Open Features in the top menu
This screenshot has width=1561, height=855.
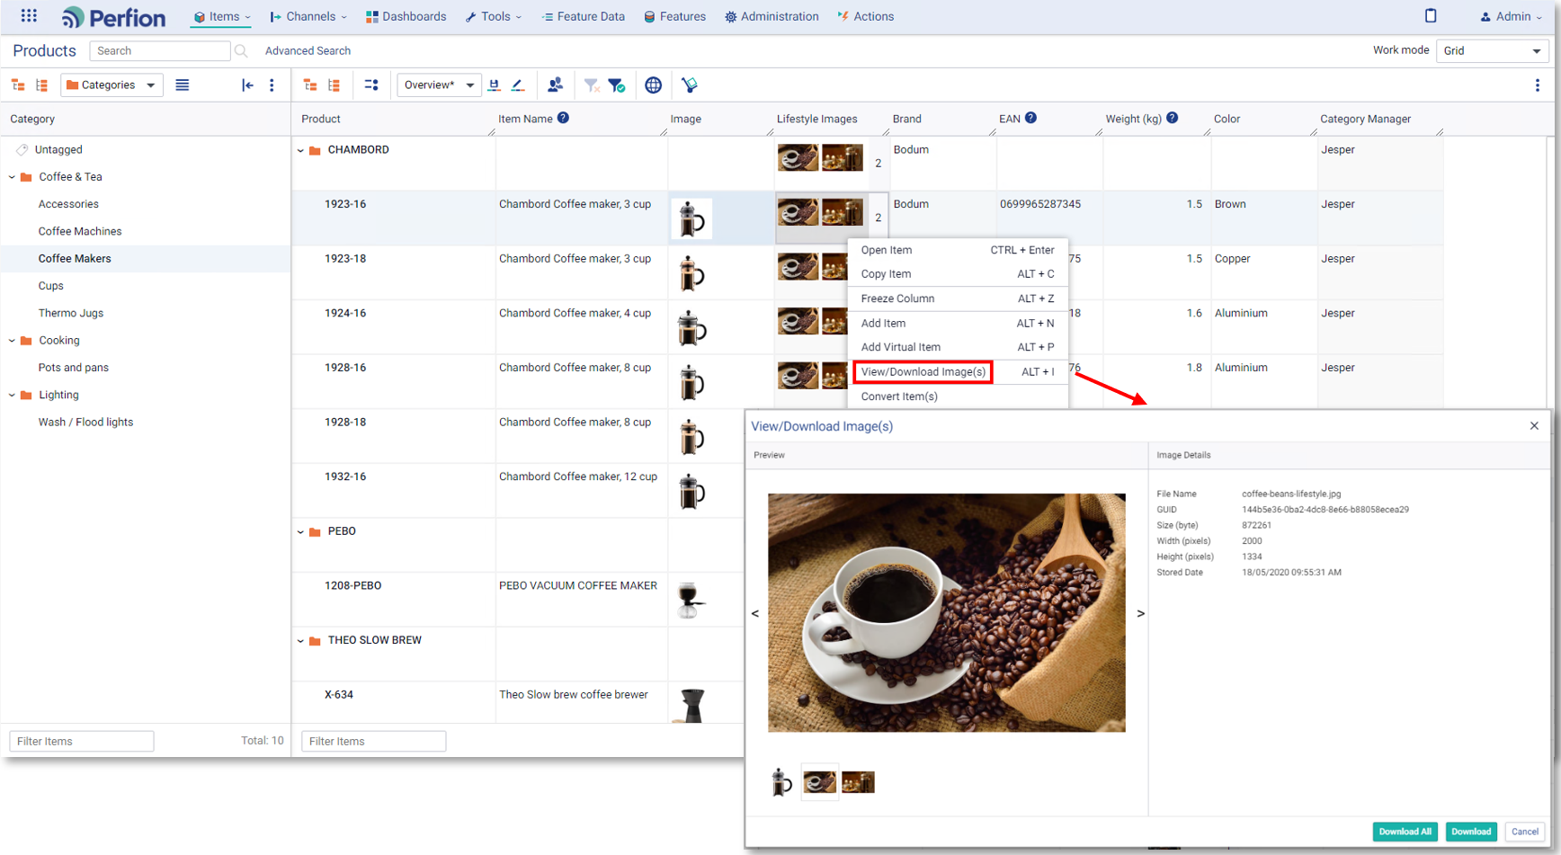674,17
